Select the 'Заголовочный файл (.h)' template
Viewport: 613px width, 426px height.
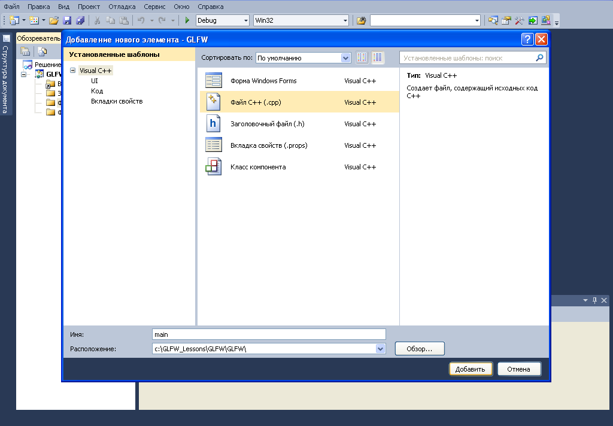[299, 123]
